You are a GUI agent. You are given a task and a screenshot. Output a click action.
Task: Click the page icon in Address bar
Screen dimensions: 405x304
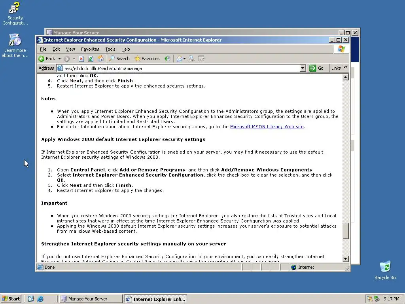[x=60, y=68]
